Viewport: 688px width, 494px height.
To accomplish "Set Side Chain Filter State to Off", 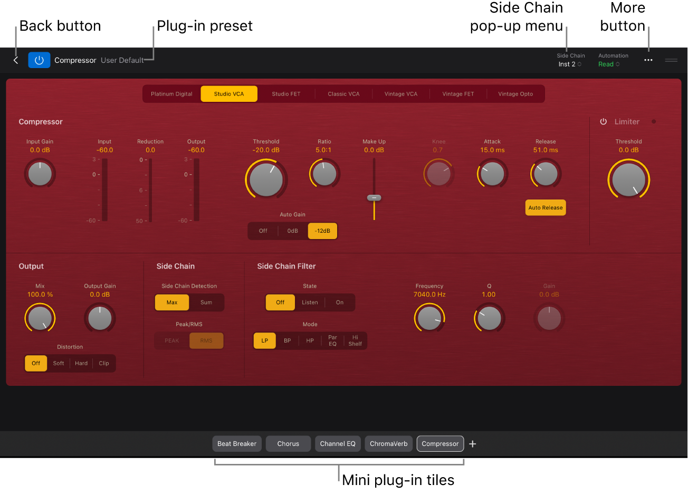I will [280, 302].
